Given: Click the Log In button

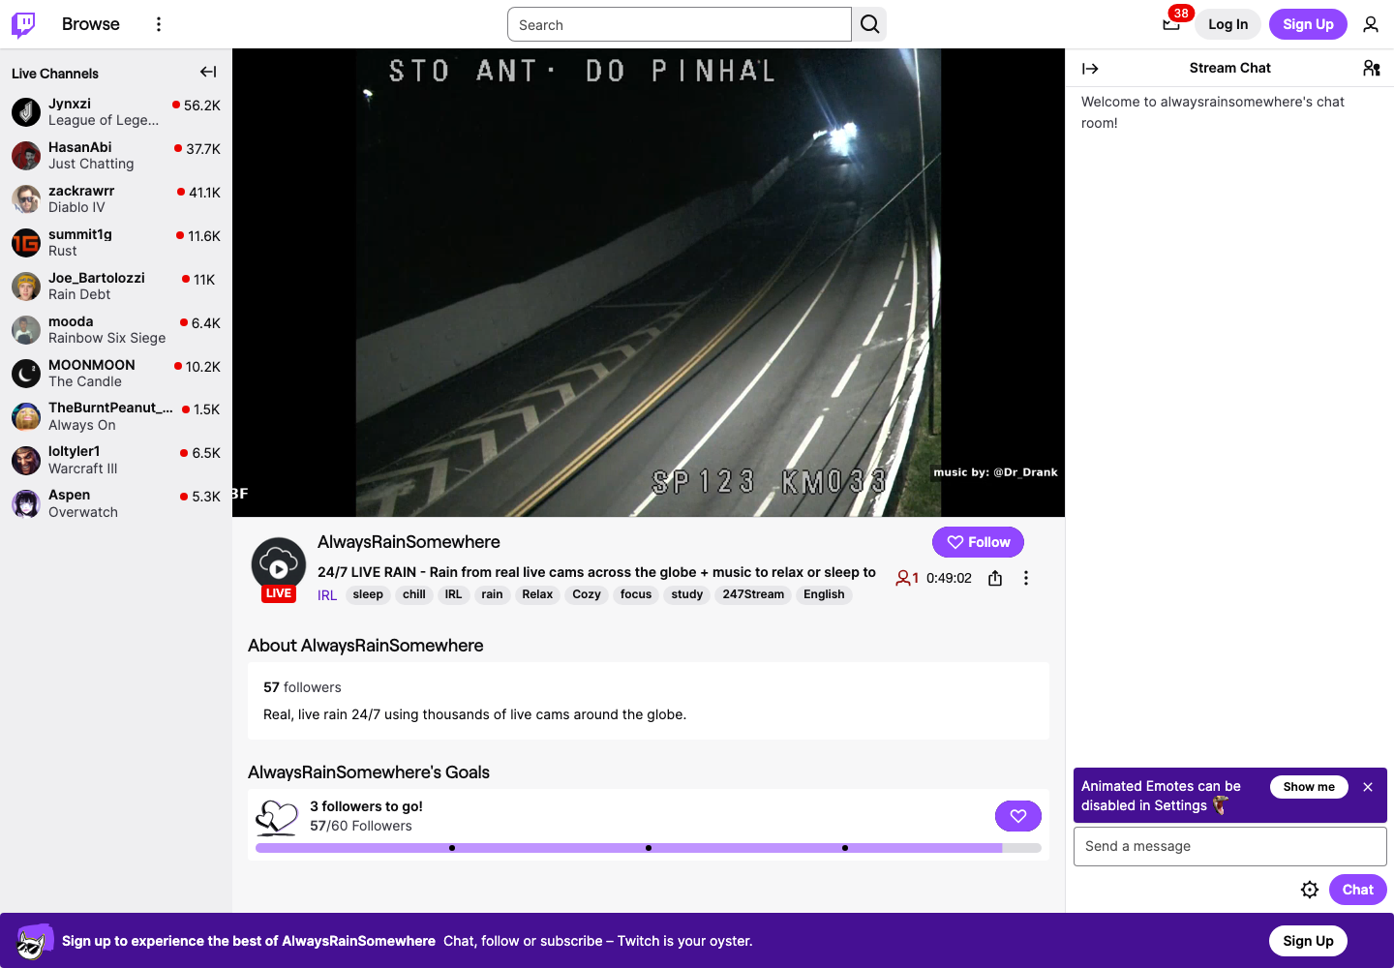Looking at the screenshot, I should coord(1227,24).
